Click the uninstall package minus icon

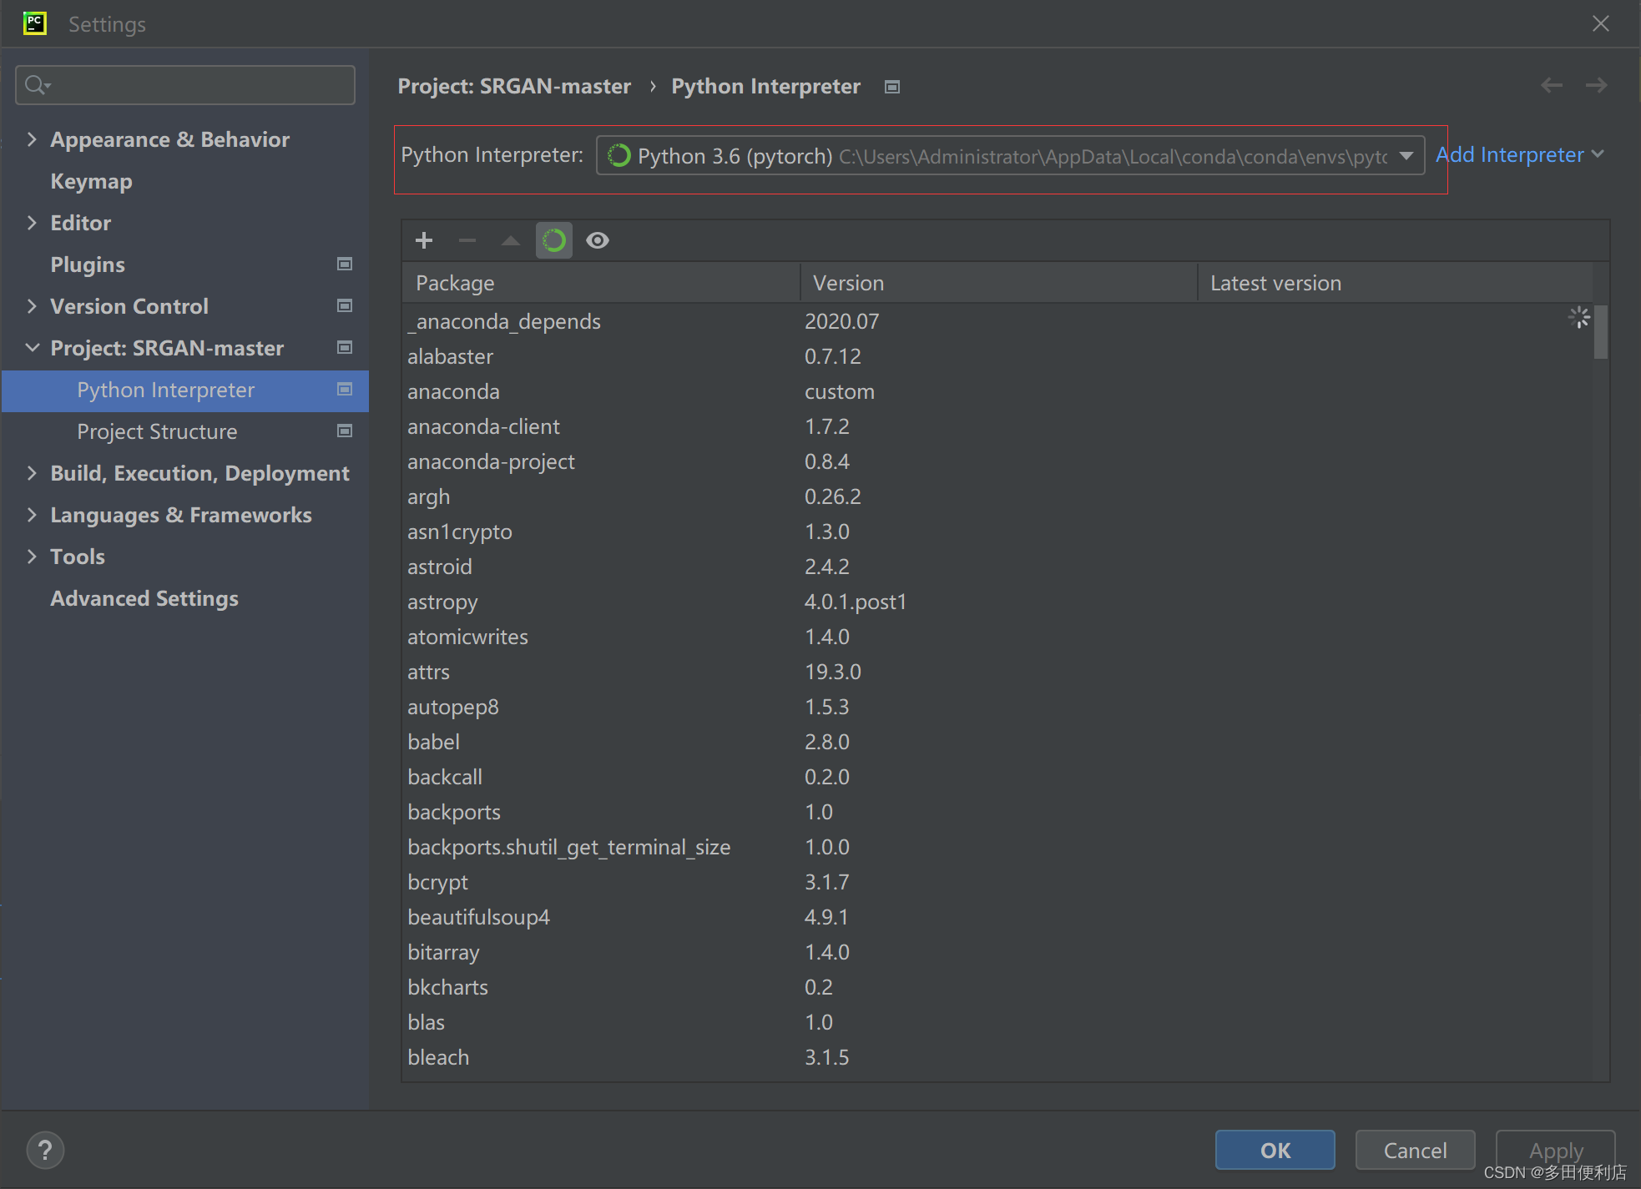click(467, 240)
